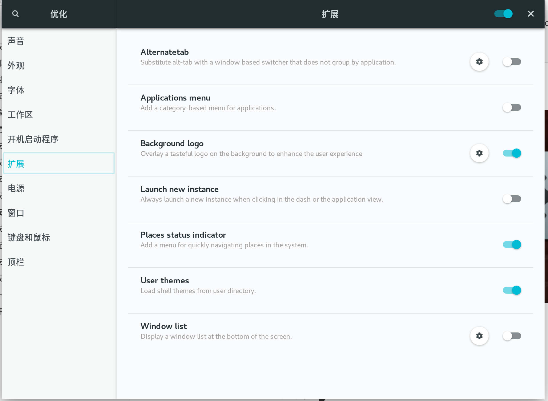
Task: Open the search icon in header
Action: [x=15, y=14]
